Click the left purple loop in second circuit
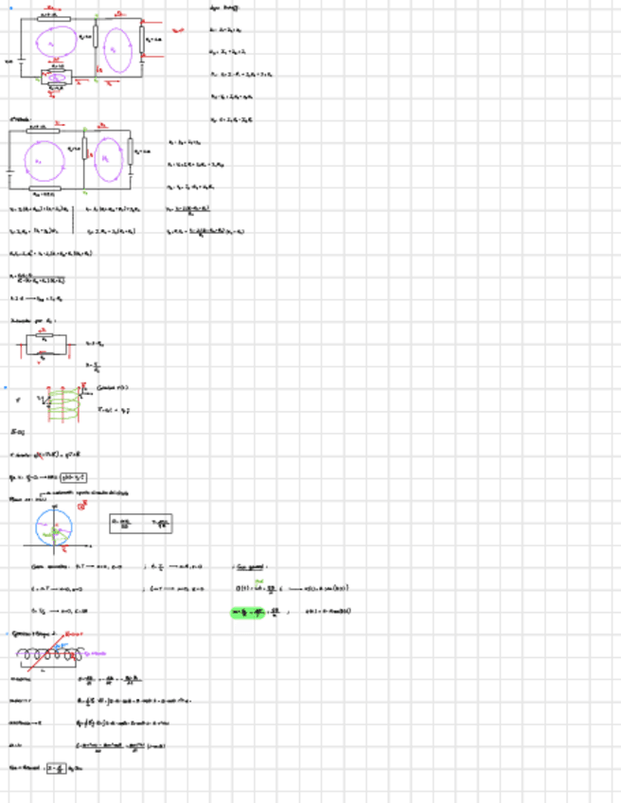 (x=45, y=161)
